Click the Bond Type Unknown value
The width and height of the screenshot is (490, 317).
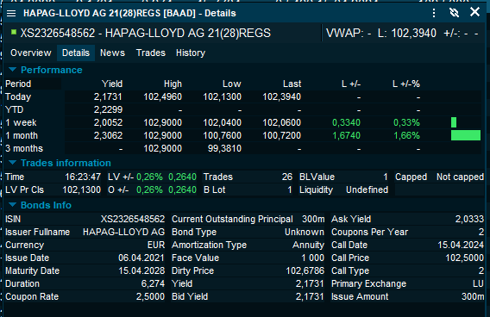305,232
